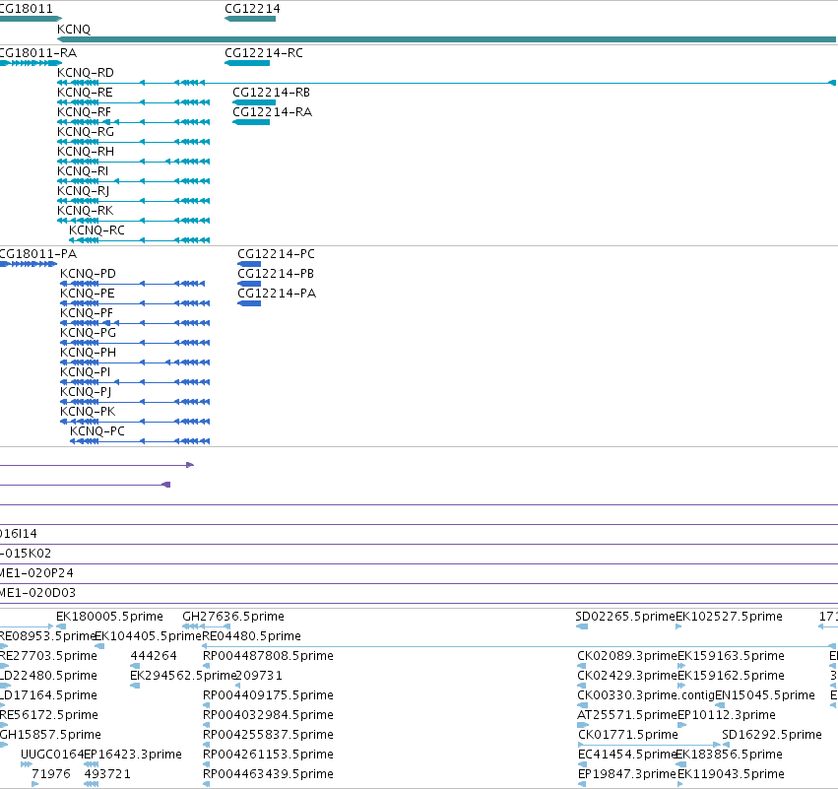Select the CK01771.5prime EST label
Image resolution: width=838 pixels, height=789 pixels.
[x=628, y=735]
